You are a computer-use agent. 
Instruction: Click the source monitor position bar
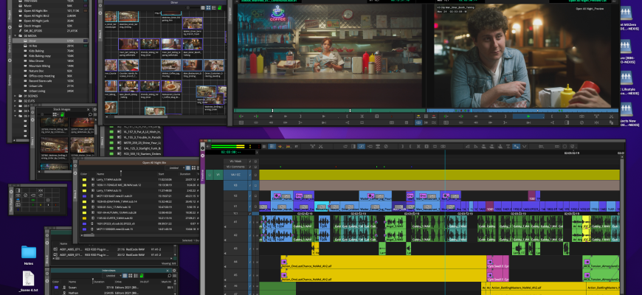pos(330,110)
